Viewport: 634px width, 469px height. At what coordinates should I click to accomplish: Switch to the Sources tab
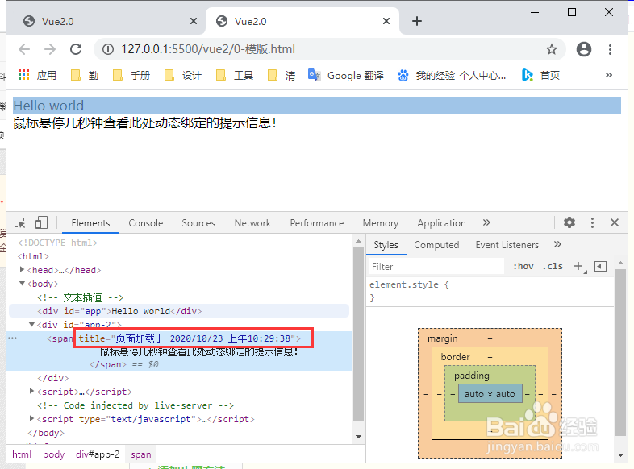pyautogui.click(x=198, y=223)
